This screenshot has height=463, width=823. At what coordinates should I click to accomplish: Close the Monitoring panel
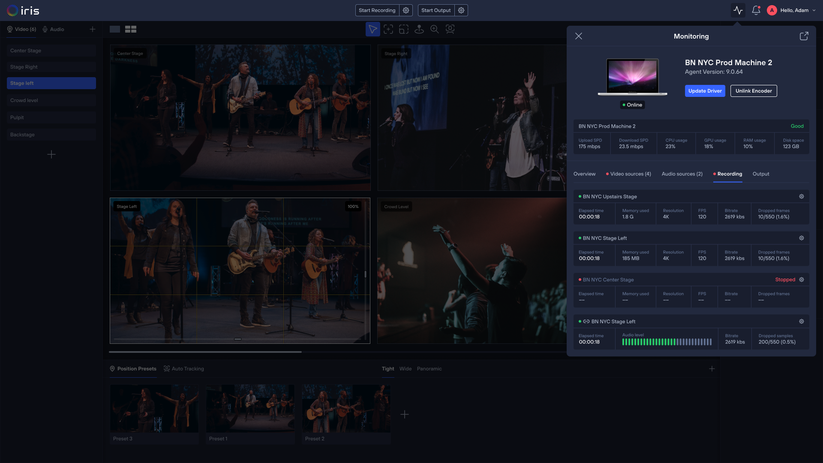[579, 36]
